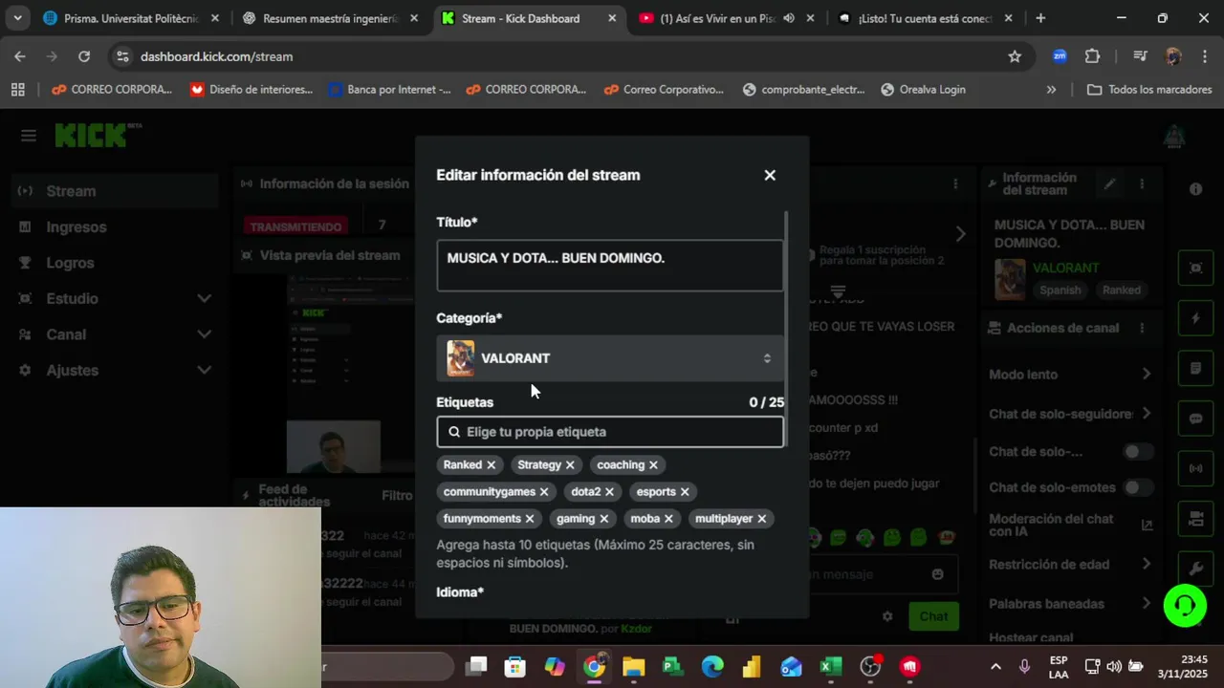
Task: Expand next arrow in session info
Action: [961, 234]
